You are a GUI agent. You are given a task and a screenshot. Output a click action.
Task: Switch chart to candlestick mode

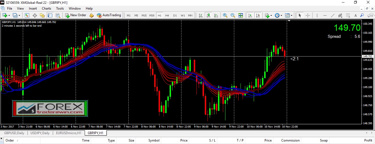pyautogui.click(x=208, y=15)
